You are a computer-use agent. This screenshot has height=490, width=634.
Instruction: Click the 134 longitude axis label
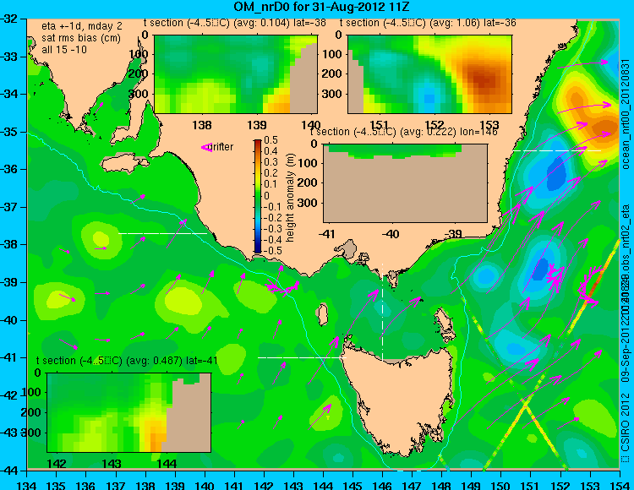pos(27,485)
